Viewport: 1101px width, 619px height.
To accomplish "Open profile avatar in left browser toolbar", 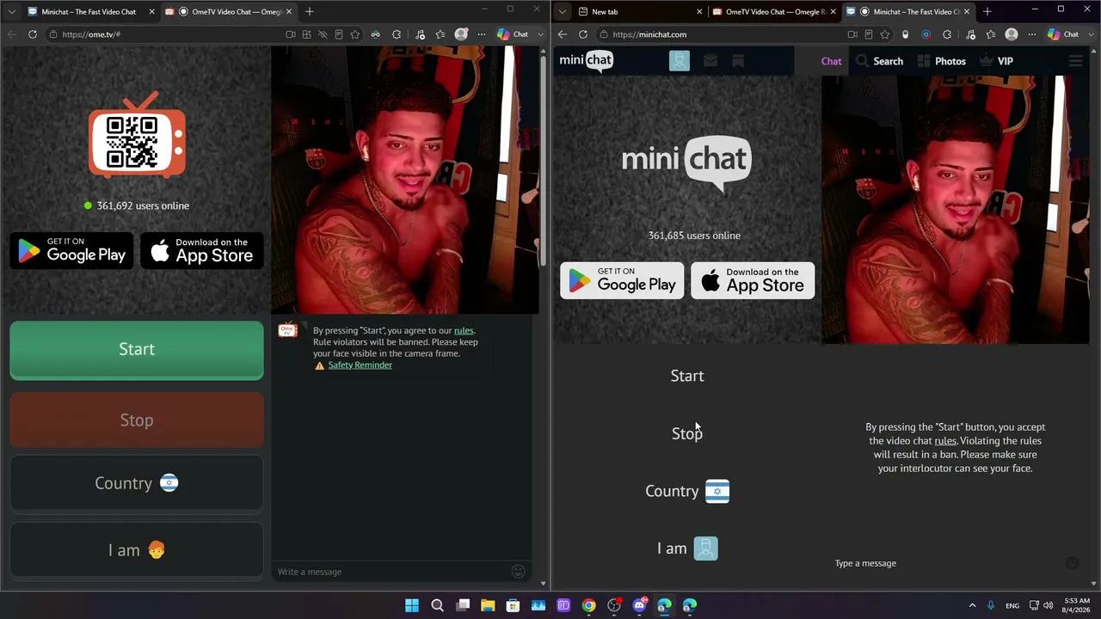I will [x=462, y=34].
